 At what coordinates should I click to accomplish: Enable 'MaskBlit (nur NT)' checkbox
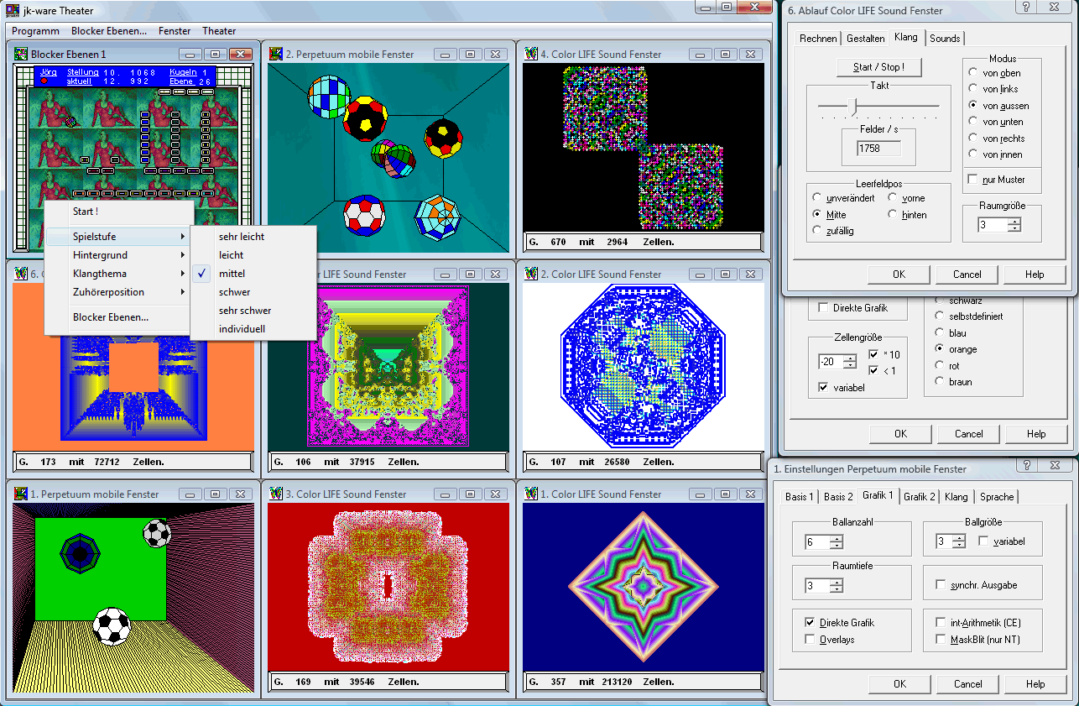coord(941,640)
